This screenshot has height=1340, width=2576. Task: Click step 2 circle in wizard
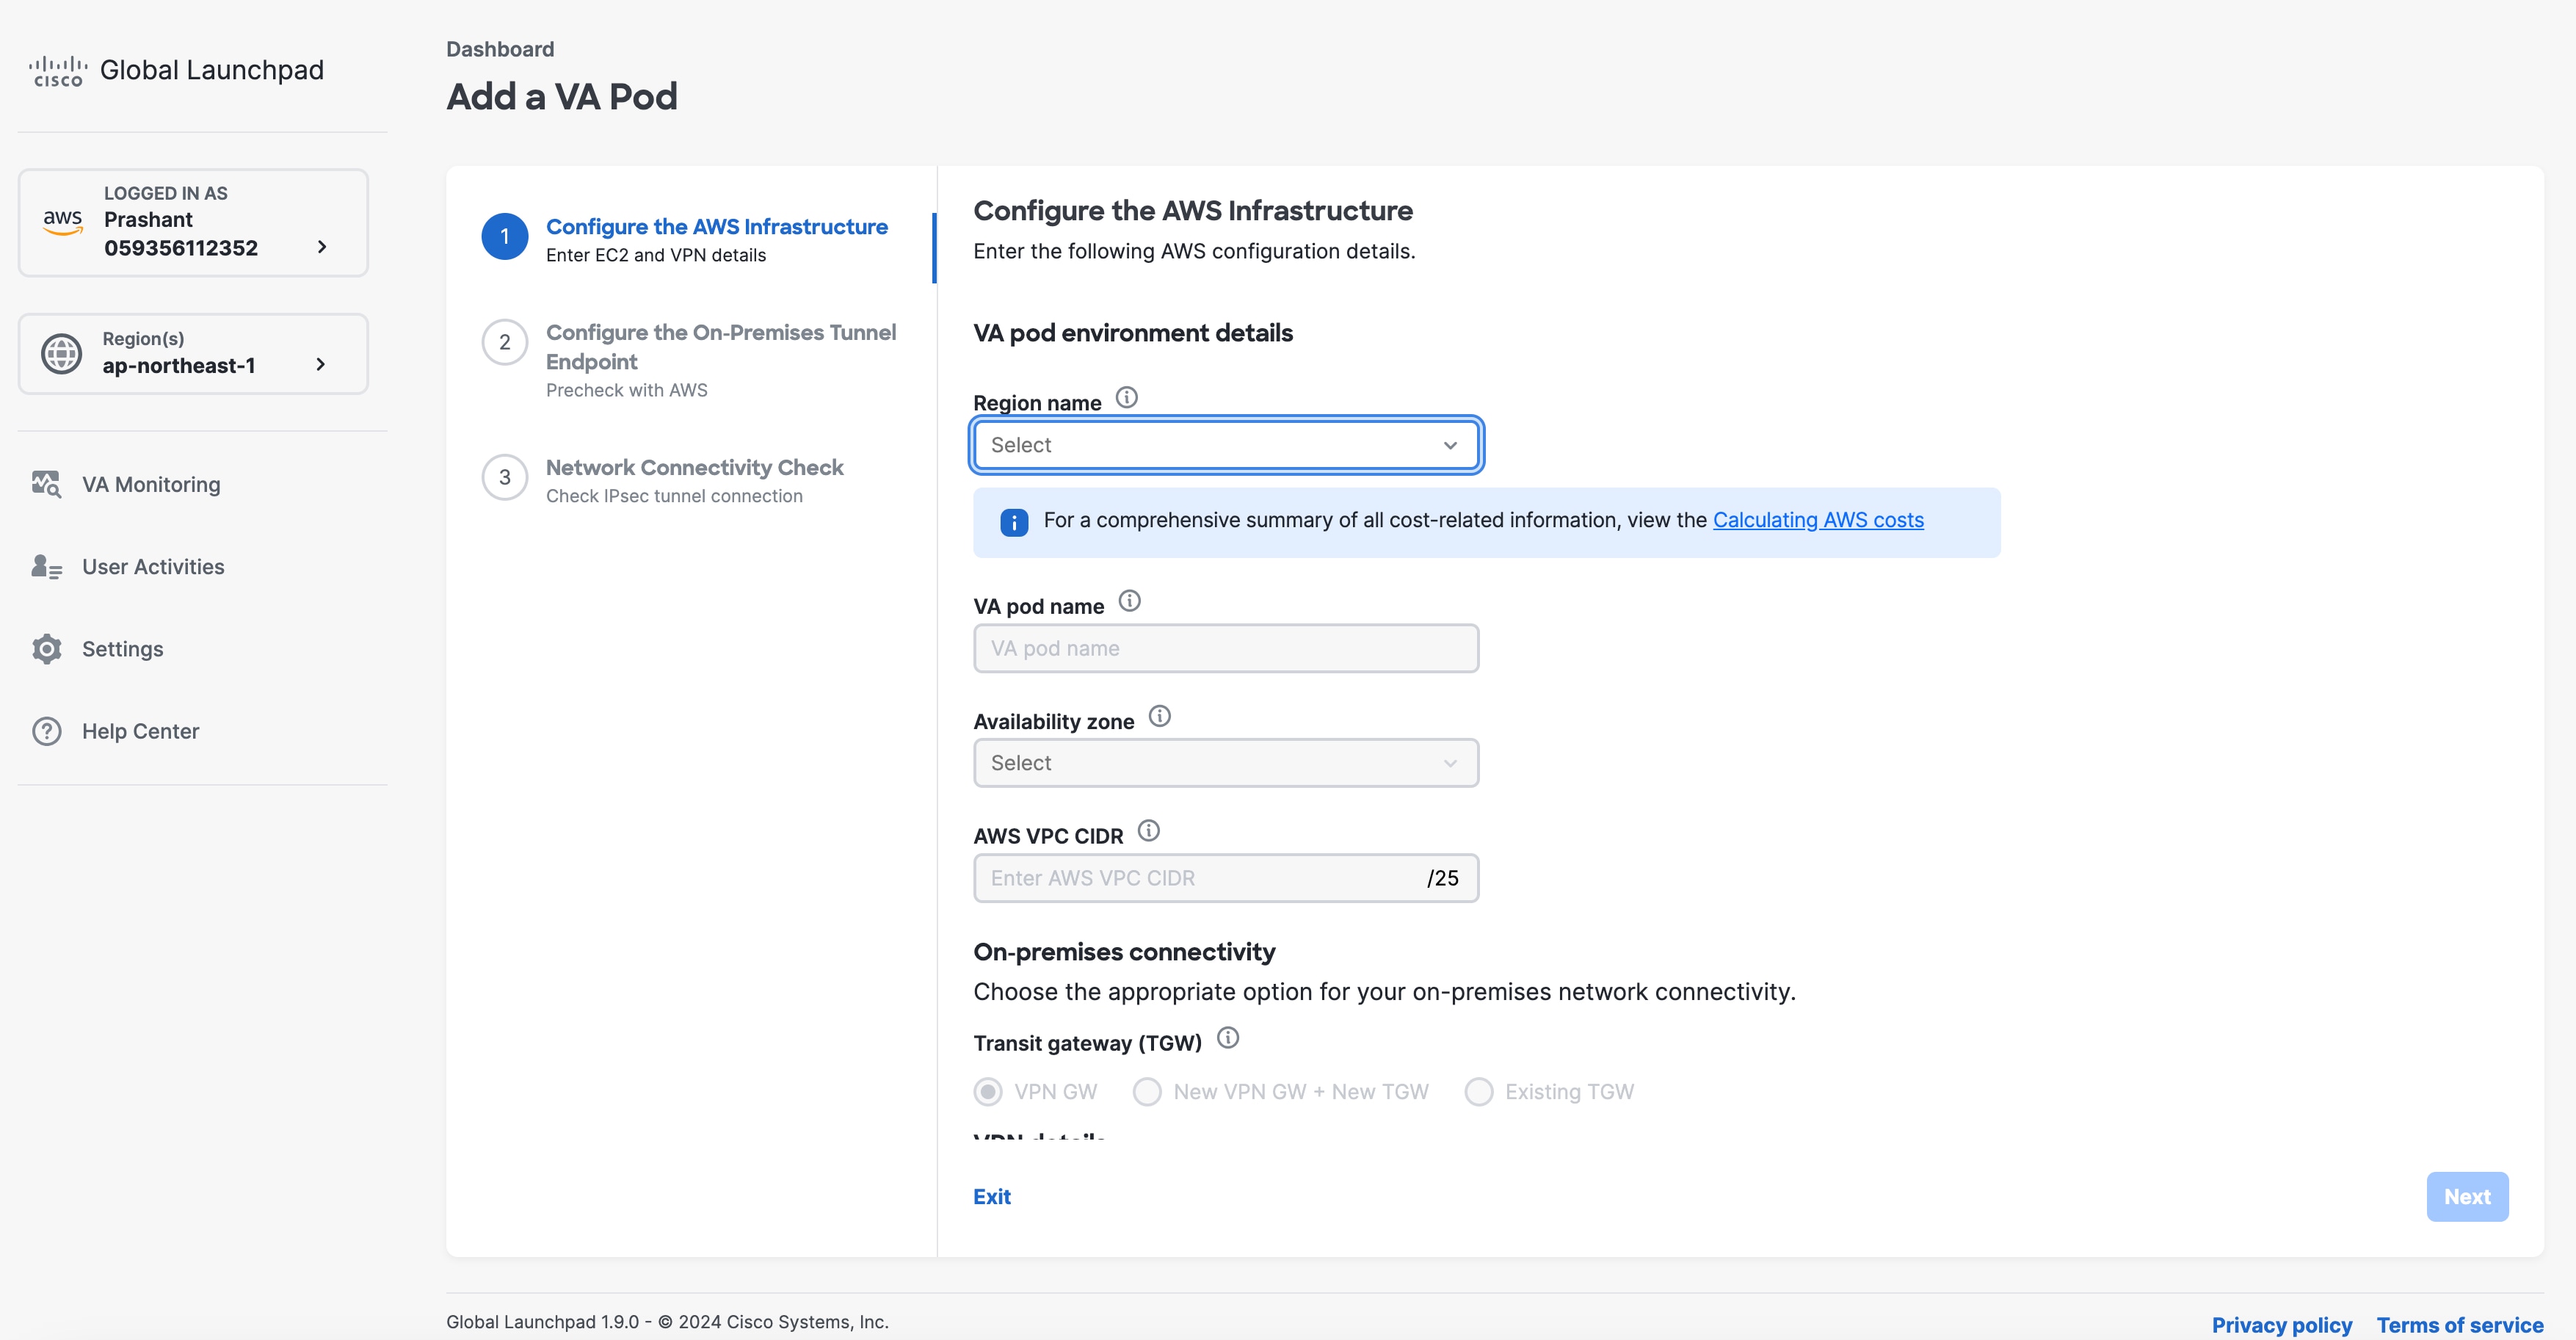tap(504, 343)
